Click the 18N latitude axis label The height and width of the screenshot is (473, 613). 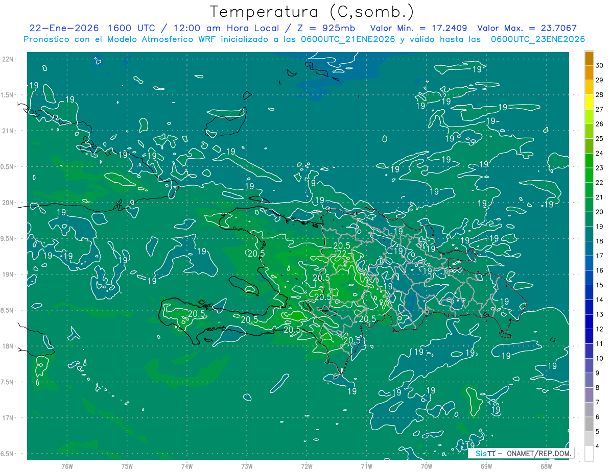tap(8, 346)
